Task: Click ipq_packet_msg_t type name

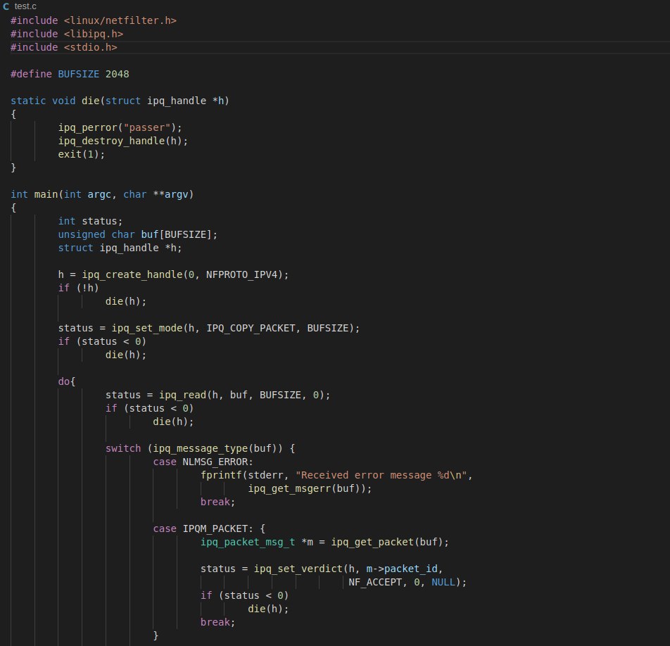Action: 248,542
